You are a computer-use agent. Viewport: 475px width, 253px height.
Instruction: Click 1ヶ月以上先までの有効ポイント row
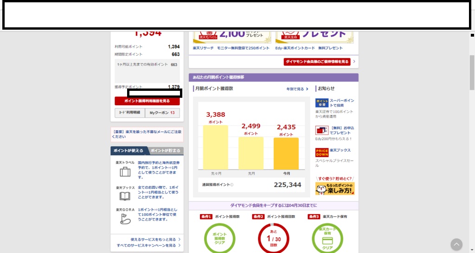[147, 64]
